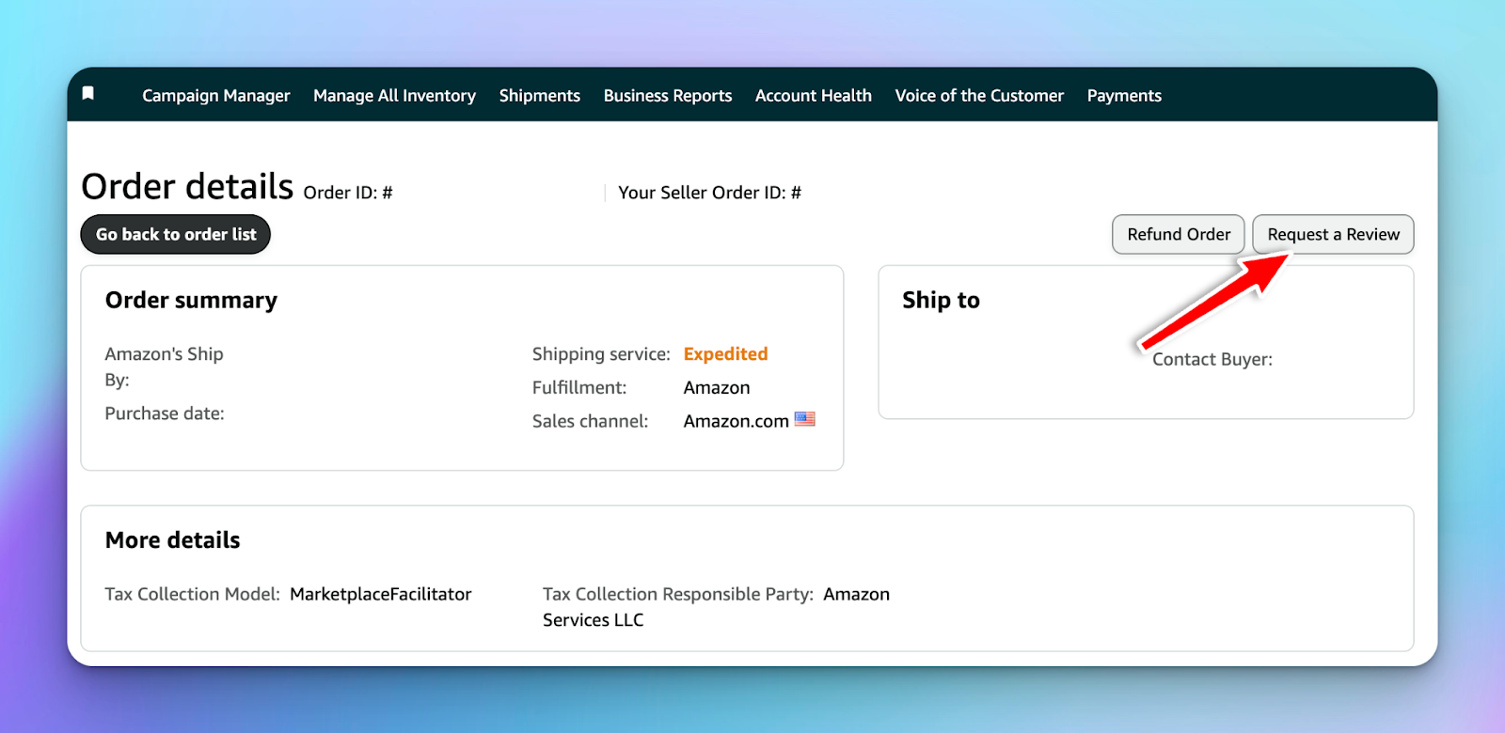The image size is (1505, 733).
Task: Click the Request a Review button
Action: pos(1333,235)
